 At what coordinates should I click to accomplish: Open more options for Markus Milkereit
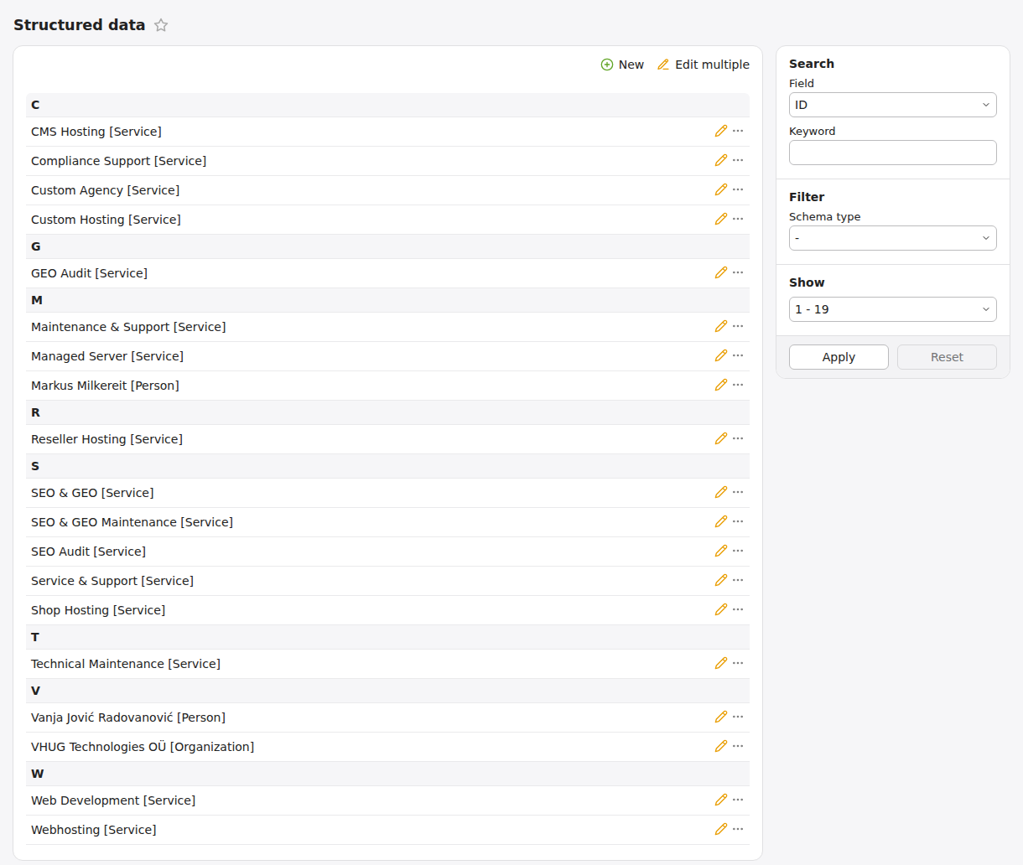click(738, 385)
